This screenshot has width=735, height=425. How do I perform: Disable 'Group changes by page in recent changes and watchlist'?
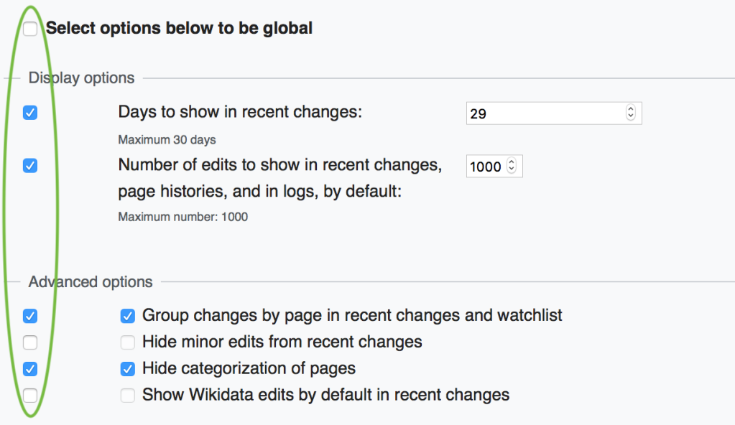[x=127, y=316]
